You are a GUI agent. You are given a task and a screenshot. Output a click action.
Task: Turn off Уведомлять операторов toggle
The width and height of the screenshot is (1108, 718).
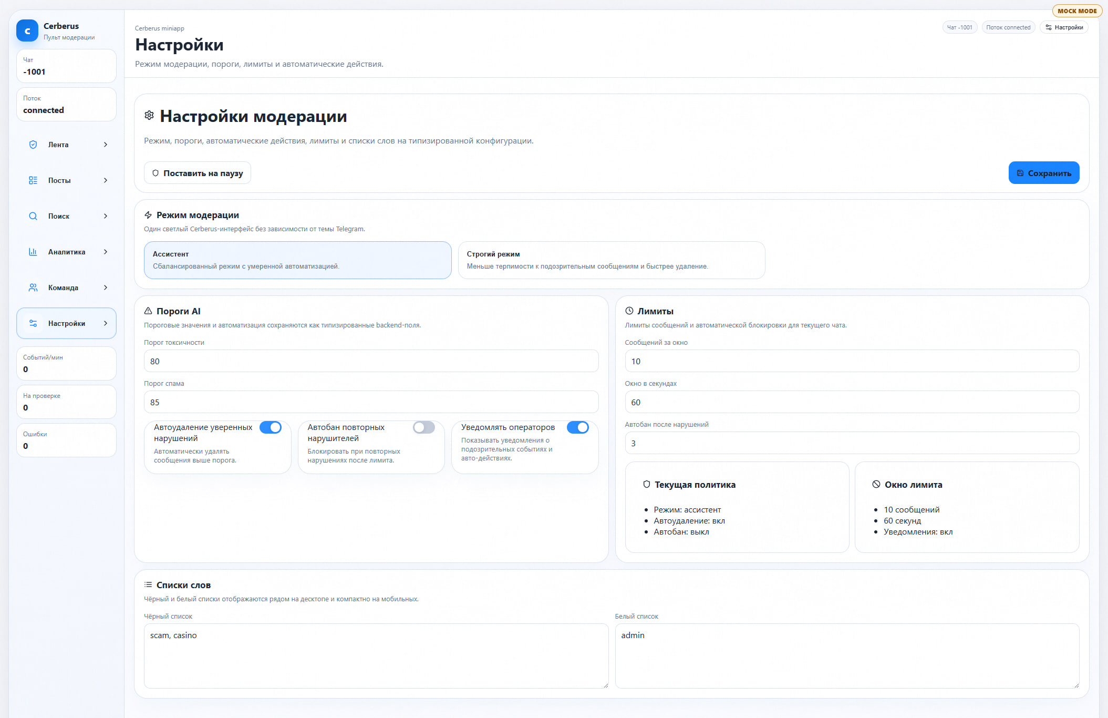[577, 427]
